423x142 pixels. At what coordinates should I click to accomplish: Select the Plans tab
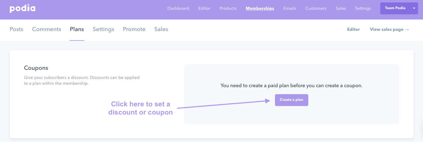(x=77, y=29)
